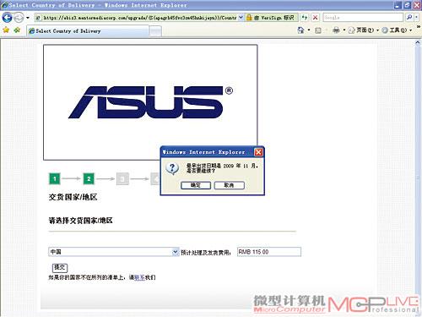Screen dimensions: 422x317
Task: Click the grey step 3 indicator
Action: [122, 178]
